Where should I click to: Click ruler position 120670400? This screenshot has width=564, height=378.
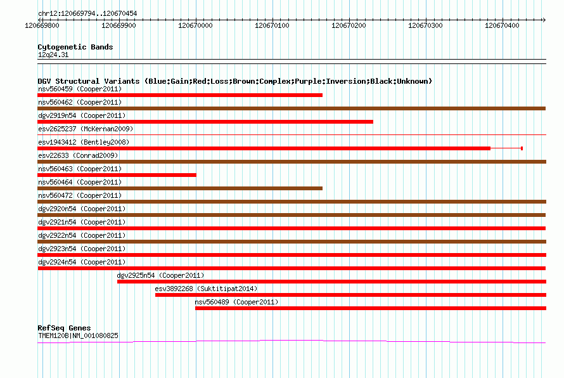[x=502, y=25]
